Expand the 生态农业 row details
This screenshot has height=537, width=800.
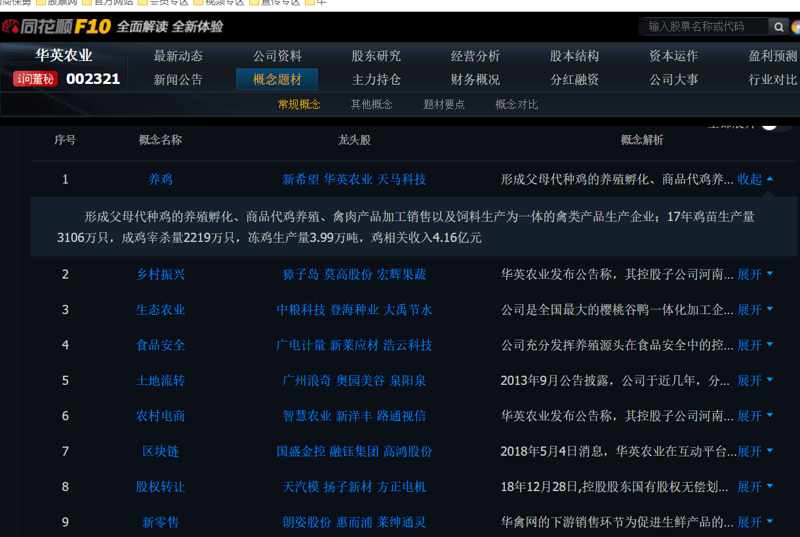756,309
